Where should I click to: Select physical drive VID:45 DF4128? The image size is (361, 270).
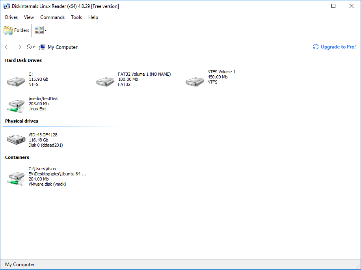(16, 140)
